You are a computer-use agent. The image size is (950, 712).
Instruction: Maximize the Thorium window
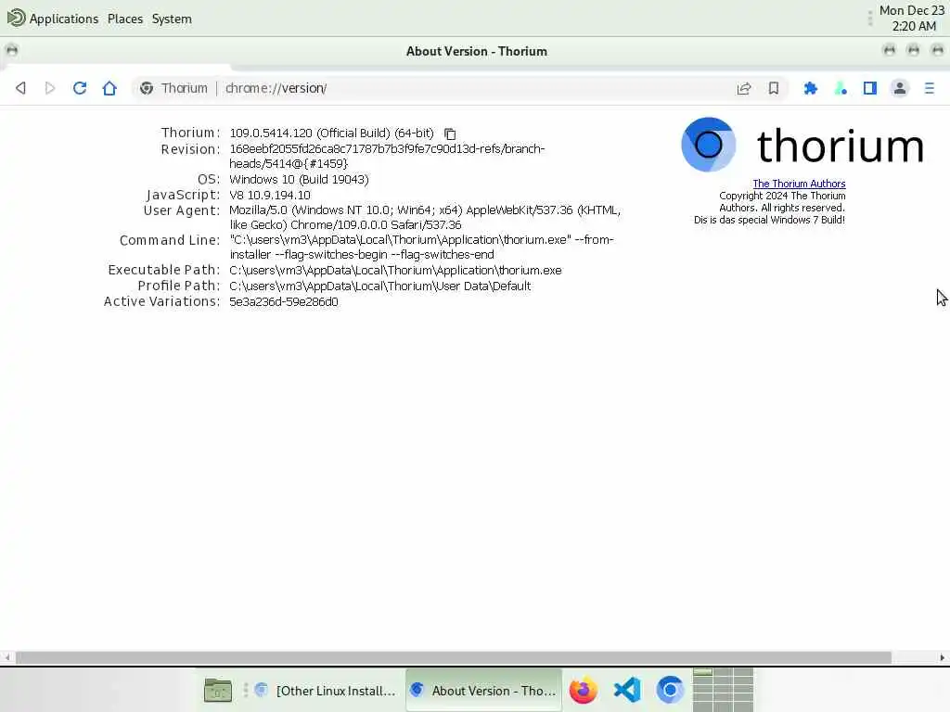tap(913, 50)
